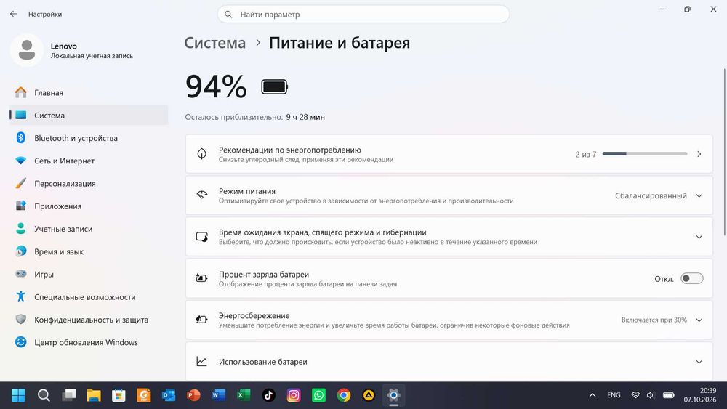Click the 94% battery level text
This screenshot has height=409, width=727.
[216, 86]
